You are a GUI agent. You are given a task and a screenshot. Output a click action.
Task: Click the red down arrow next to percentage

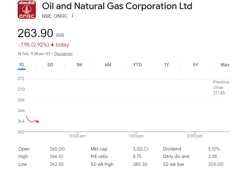52,45
